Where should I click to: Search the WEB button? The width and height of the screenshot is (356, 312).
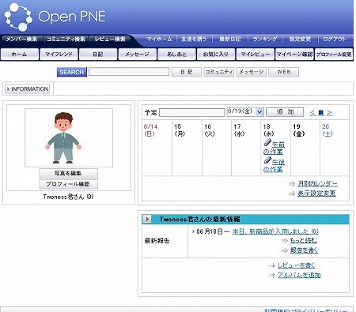283,72
